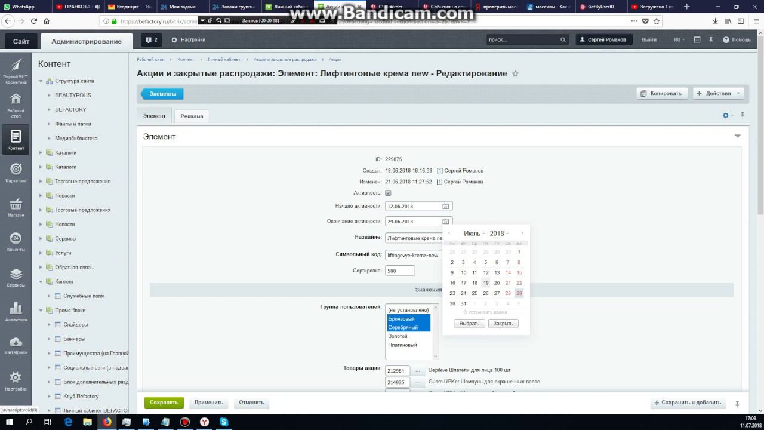Viewport: 764px width, 430px height.
Task: Click Закрыть in the calendar popup
Action: tap(503, 324)
